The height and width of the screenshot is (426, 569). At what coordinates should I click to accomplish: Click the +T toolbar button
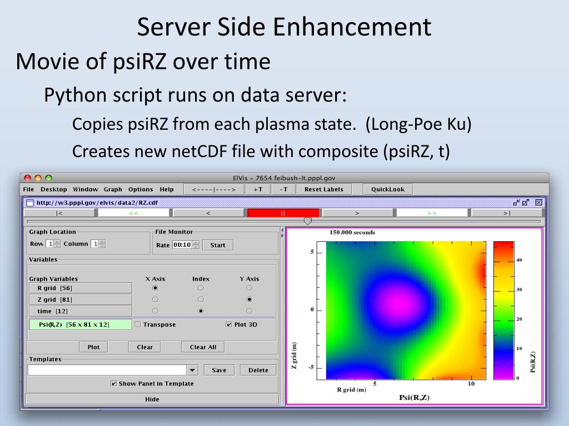point(258,189)
